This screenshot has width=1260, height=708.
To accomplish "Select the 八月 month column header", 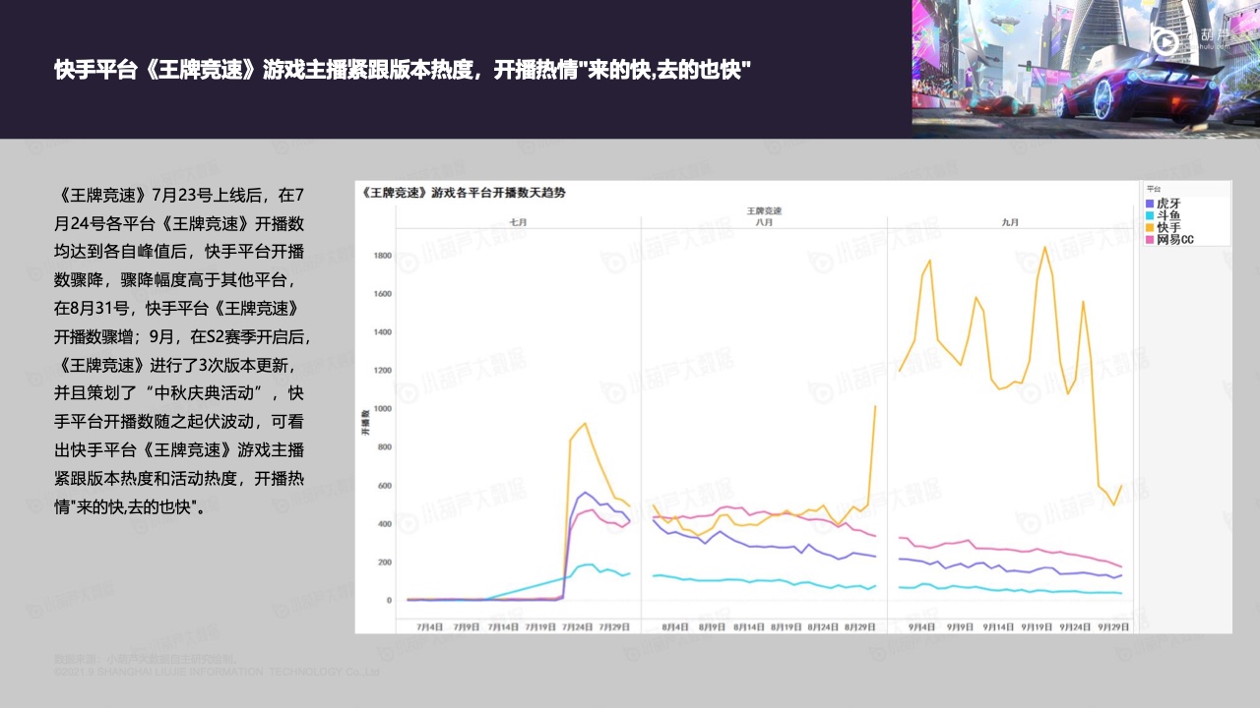I will 764,223.
